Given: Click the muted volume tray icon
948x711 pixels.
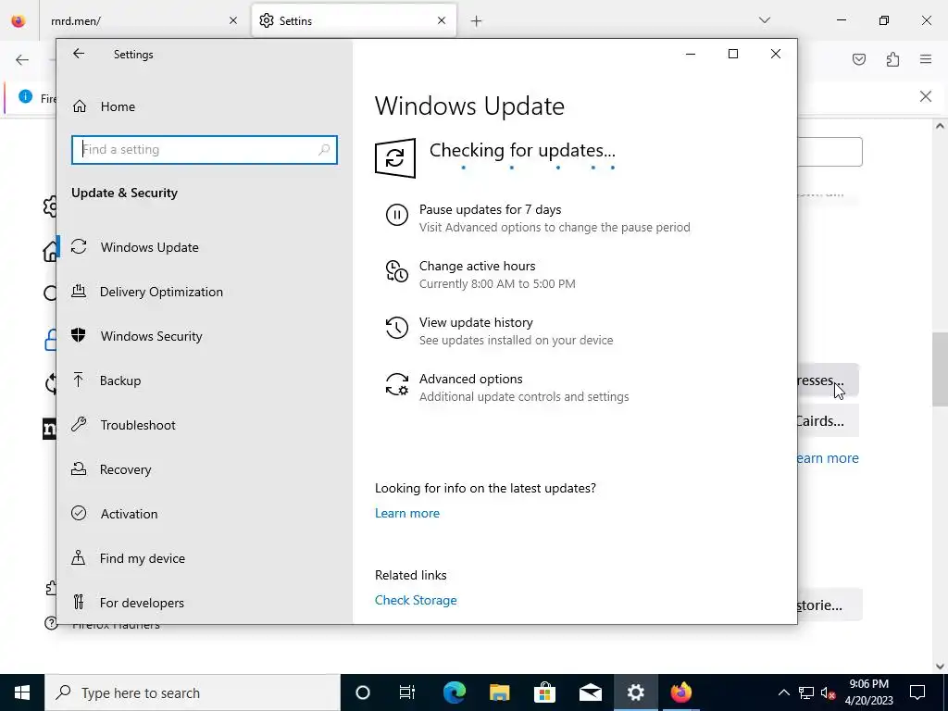Looking at the screenshot, I should (x=829, y=692).
